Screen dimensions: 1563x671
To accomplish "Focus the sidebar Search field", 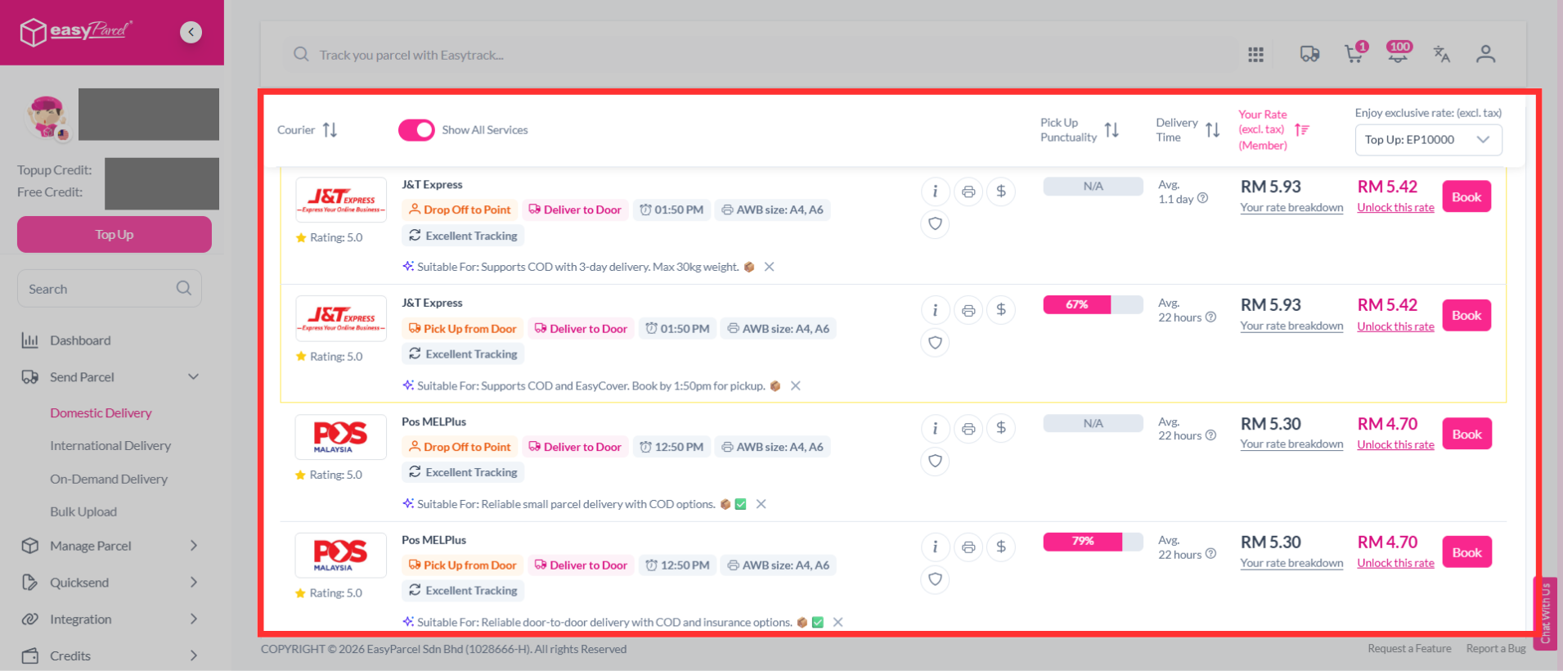I will (x=110, y=289).
